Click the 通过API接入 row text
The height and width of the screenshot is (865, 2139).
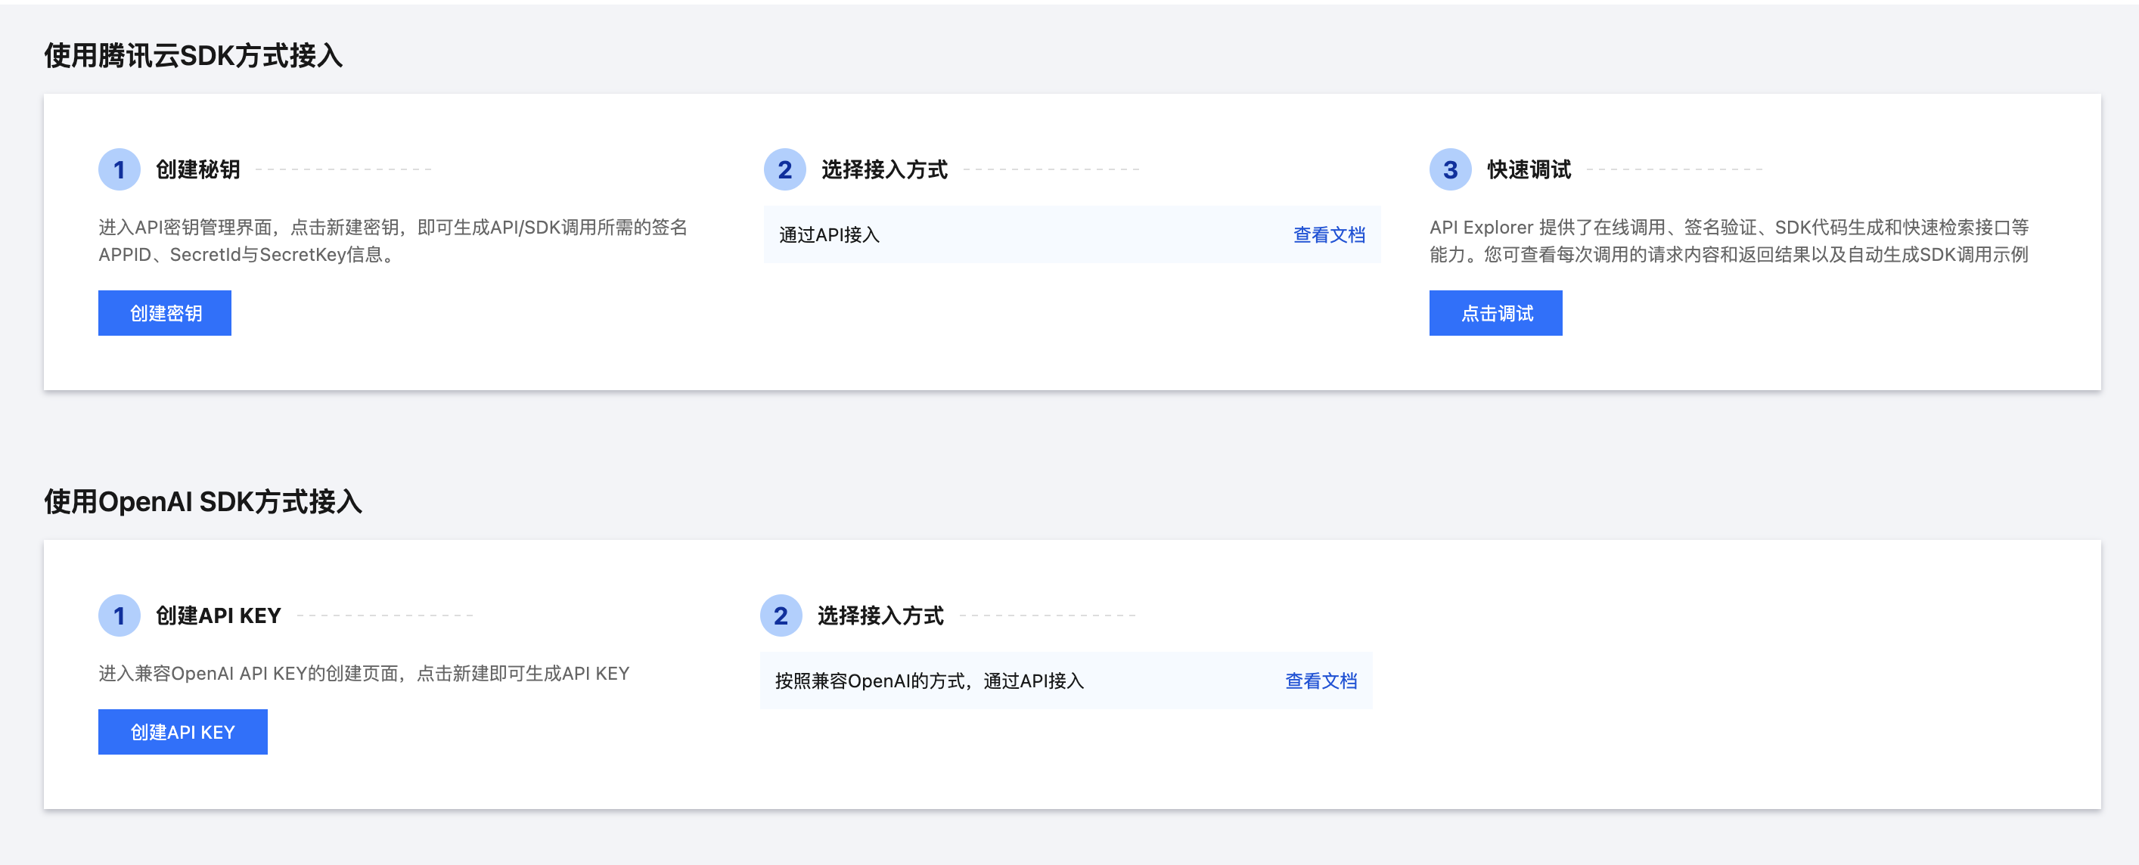click(x=829, y=235)
